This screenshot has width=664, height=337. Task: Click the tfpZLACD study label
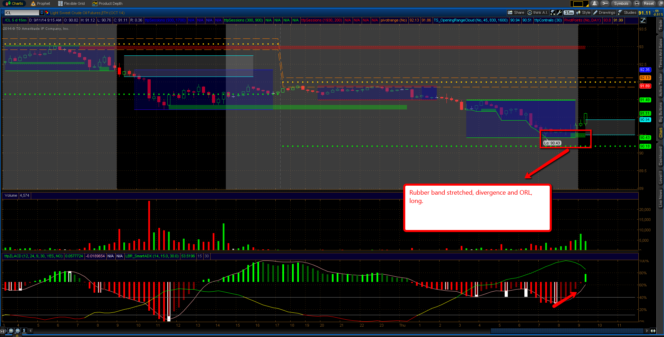(33, 256)
